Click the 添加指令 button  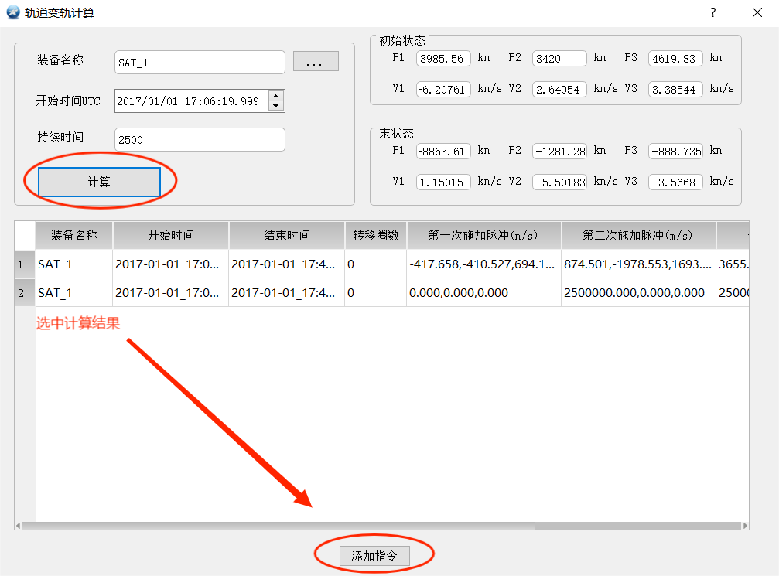[374, 556]
